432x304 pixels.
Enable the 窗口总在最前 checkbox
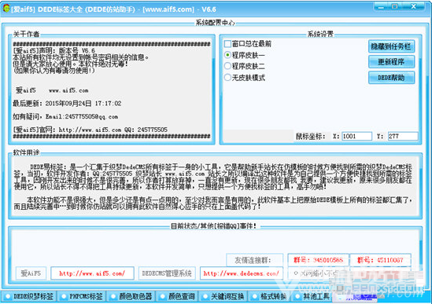pos(227,44)
